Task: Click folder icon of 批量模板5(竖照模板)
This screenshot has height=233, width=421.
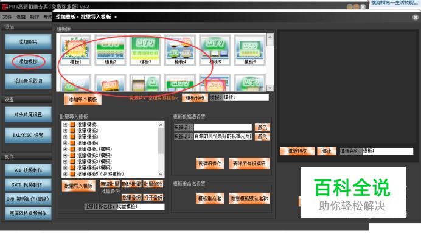Action: click(x=72, y=174)
